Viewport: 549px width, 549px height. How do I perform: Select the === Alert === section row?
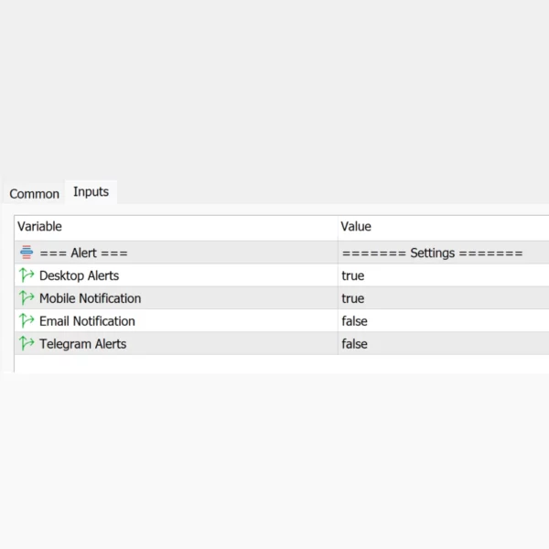(83, 253)
